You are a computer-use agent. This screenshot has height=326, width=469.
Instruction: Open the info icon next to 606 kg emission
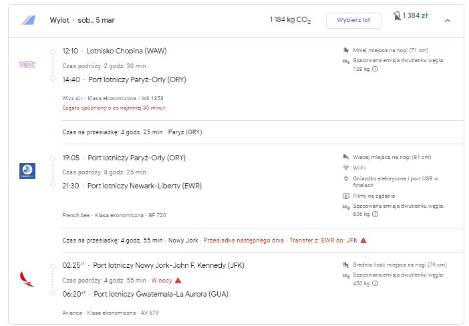pyautogui.click(x=375, y=214)
